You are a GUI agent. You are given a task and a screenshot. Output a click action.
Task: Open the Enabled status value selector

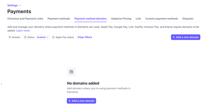(41, 37)
